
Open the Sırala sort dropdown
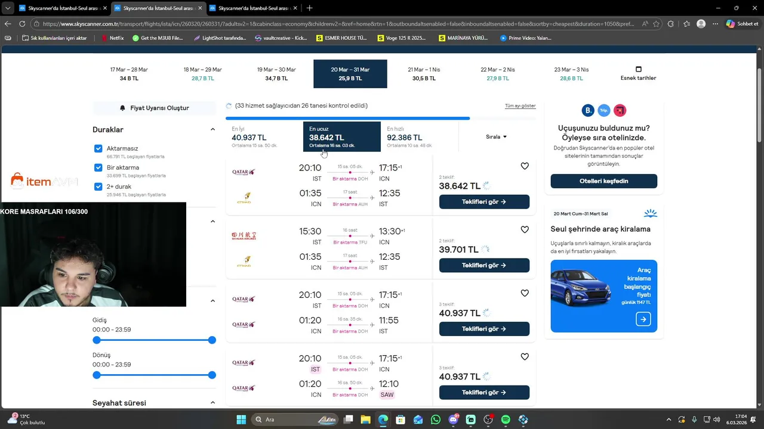click(x=496, y=136)
